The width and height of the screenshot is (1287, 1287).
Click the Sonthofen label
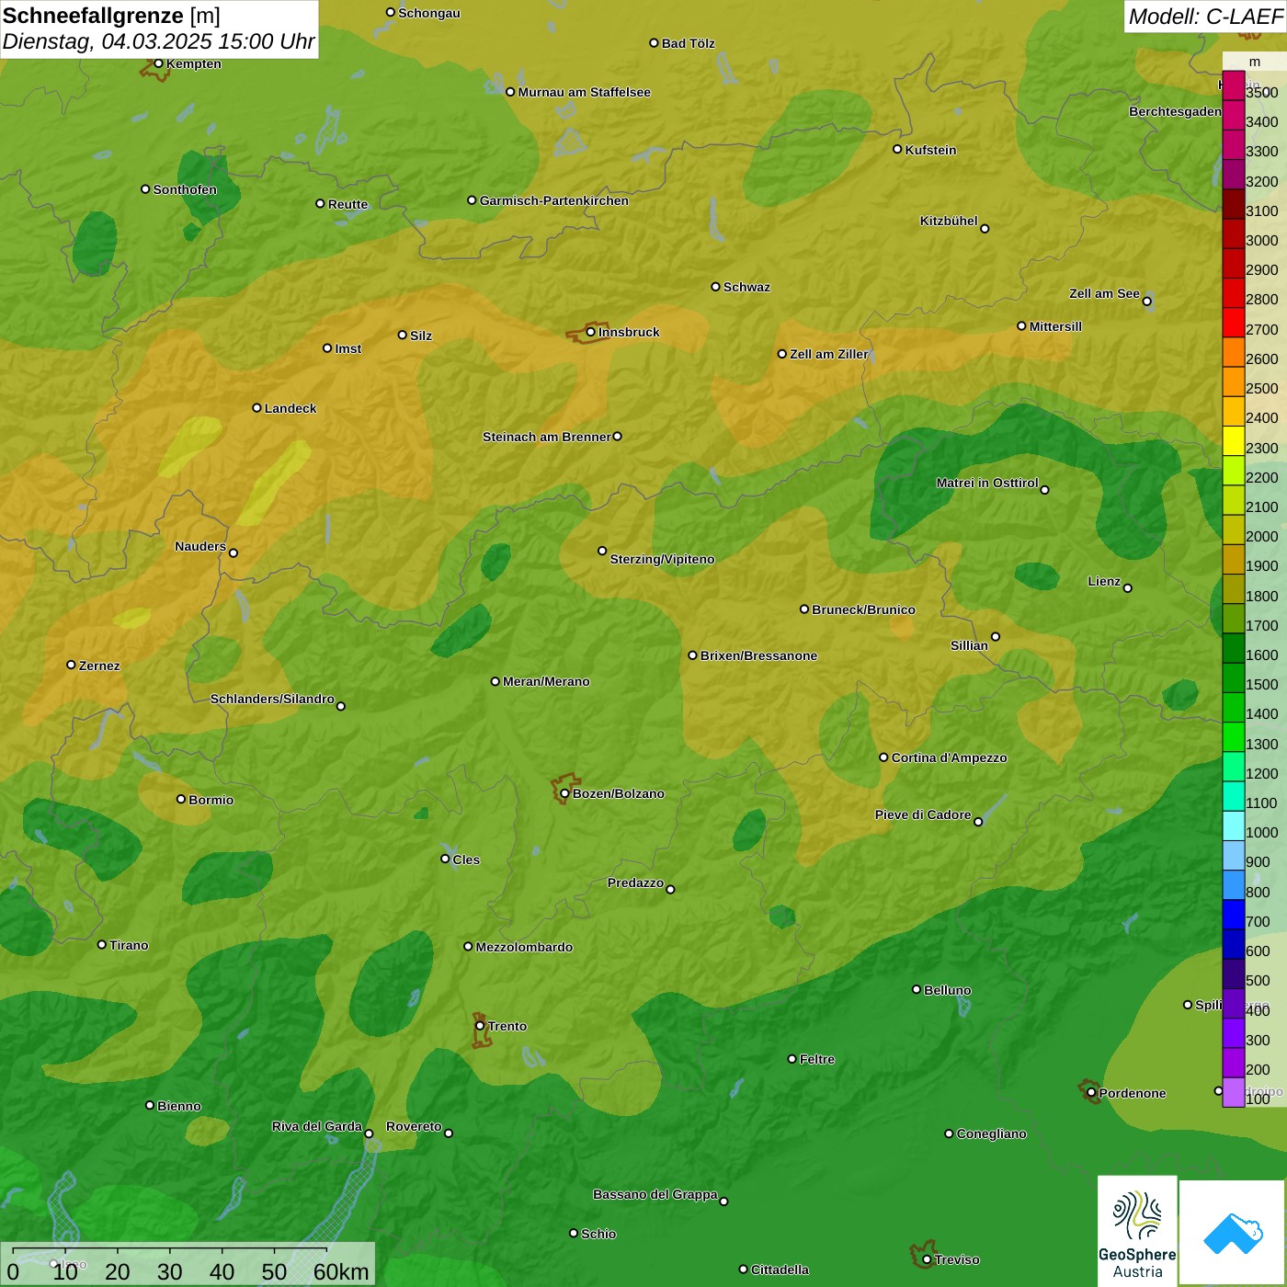click(x=185, y=189)
